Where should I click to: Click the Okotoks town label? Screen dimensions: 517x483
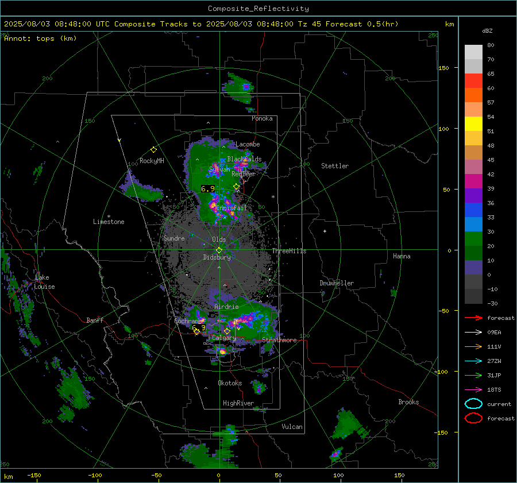click(230, 383)
